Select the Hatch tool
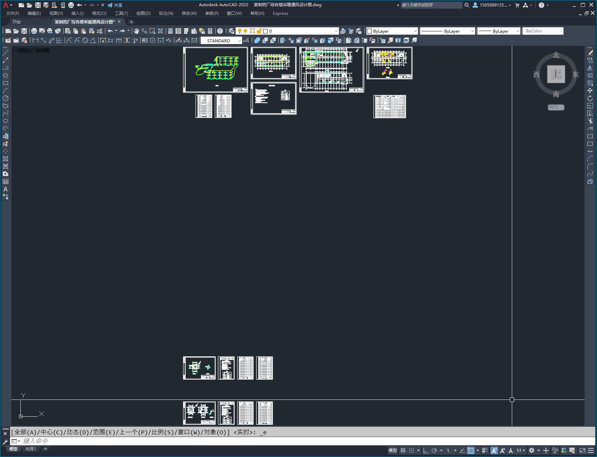The width and height of the screenshot is (597, 457). point(6,159)
